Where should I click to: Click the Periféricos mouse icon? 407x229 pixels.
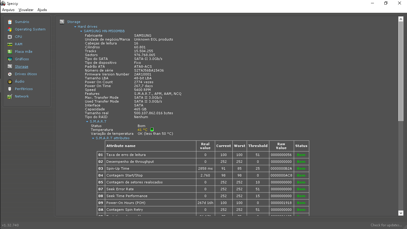point(10,89)
